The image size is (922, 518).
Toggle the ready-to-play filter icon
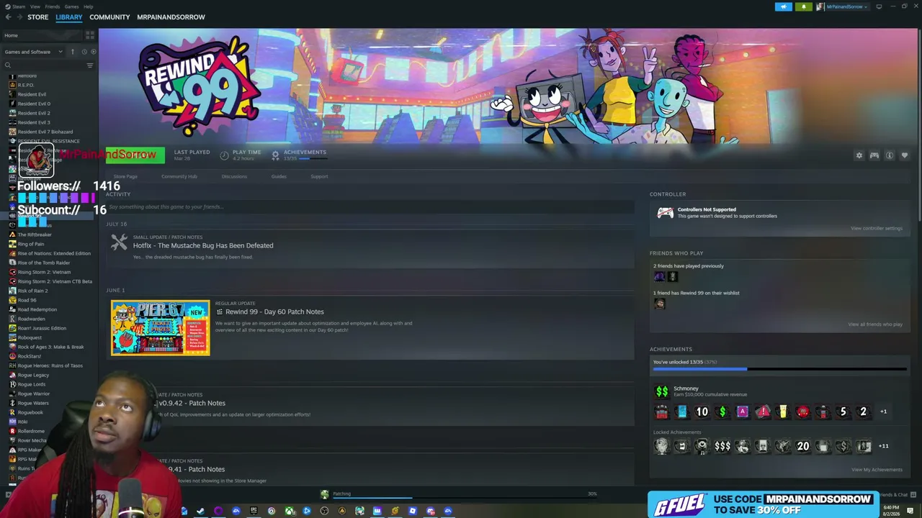pyautogui.click(x=92, y=52)
